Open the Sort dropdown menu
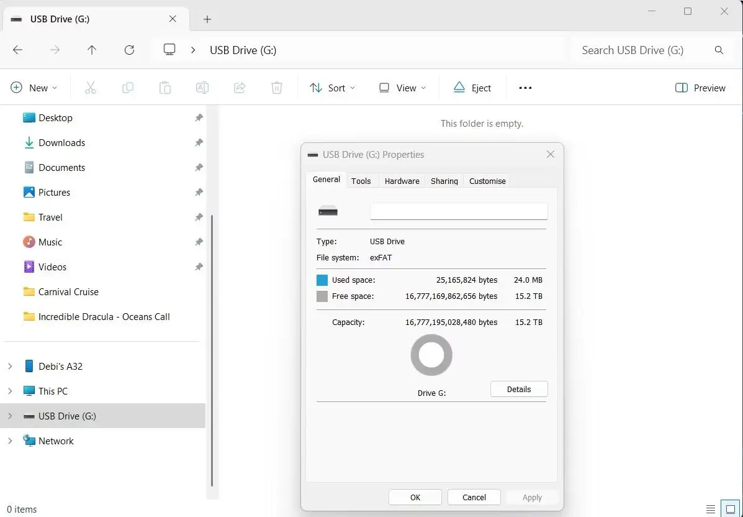Image resolution: width=743 pixels, height=517 pixels. coord(332,88)
